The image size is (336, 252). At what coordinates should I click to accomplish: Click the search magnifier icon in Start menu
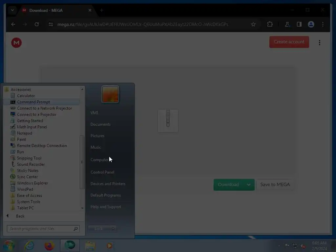point(76,229)
